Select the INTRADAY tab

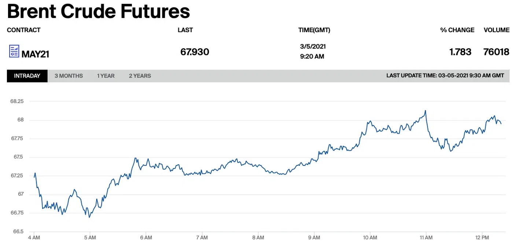(27, 76)
